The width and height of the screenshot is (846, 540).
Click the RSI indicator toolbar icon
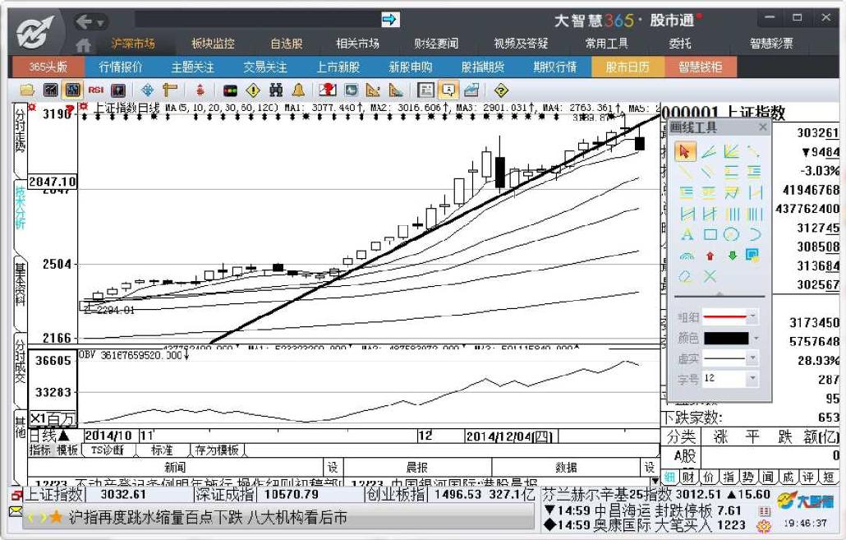[x=96, y=90]
